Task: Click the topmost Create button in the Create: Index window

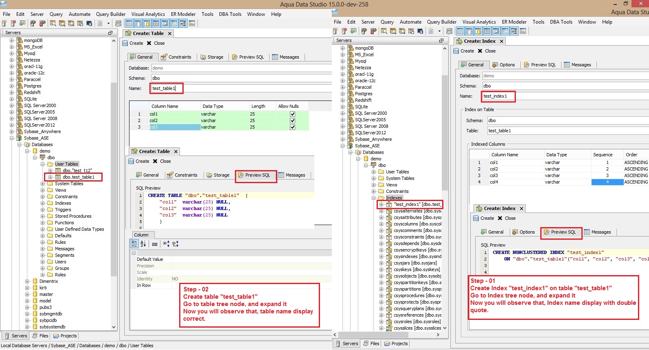Action: click(464, 51)
